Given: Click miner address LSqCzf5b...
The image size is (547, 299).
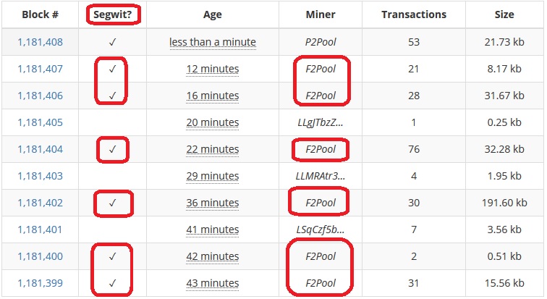Looking at the screenshot, I should point(321,230).
